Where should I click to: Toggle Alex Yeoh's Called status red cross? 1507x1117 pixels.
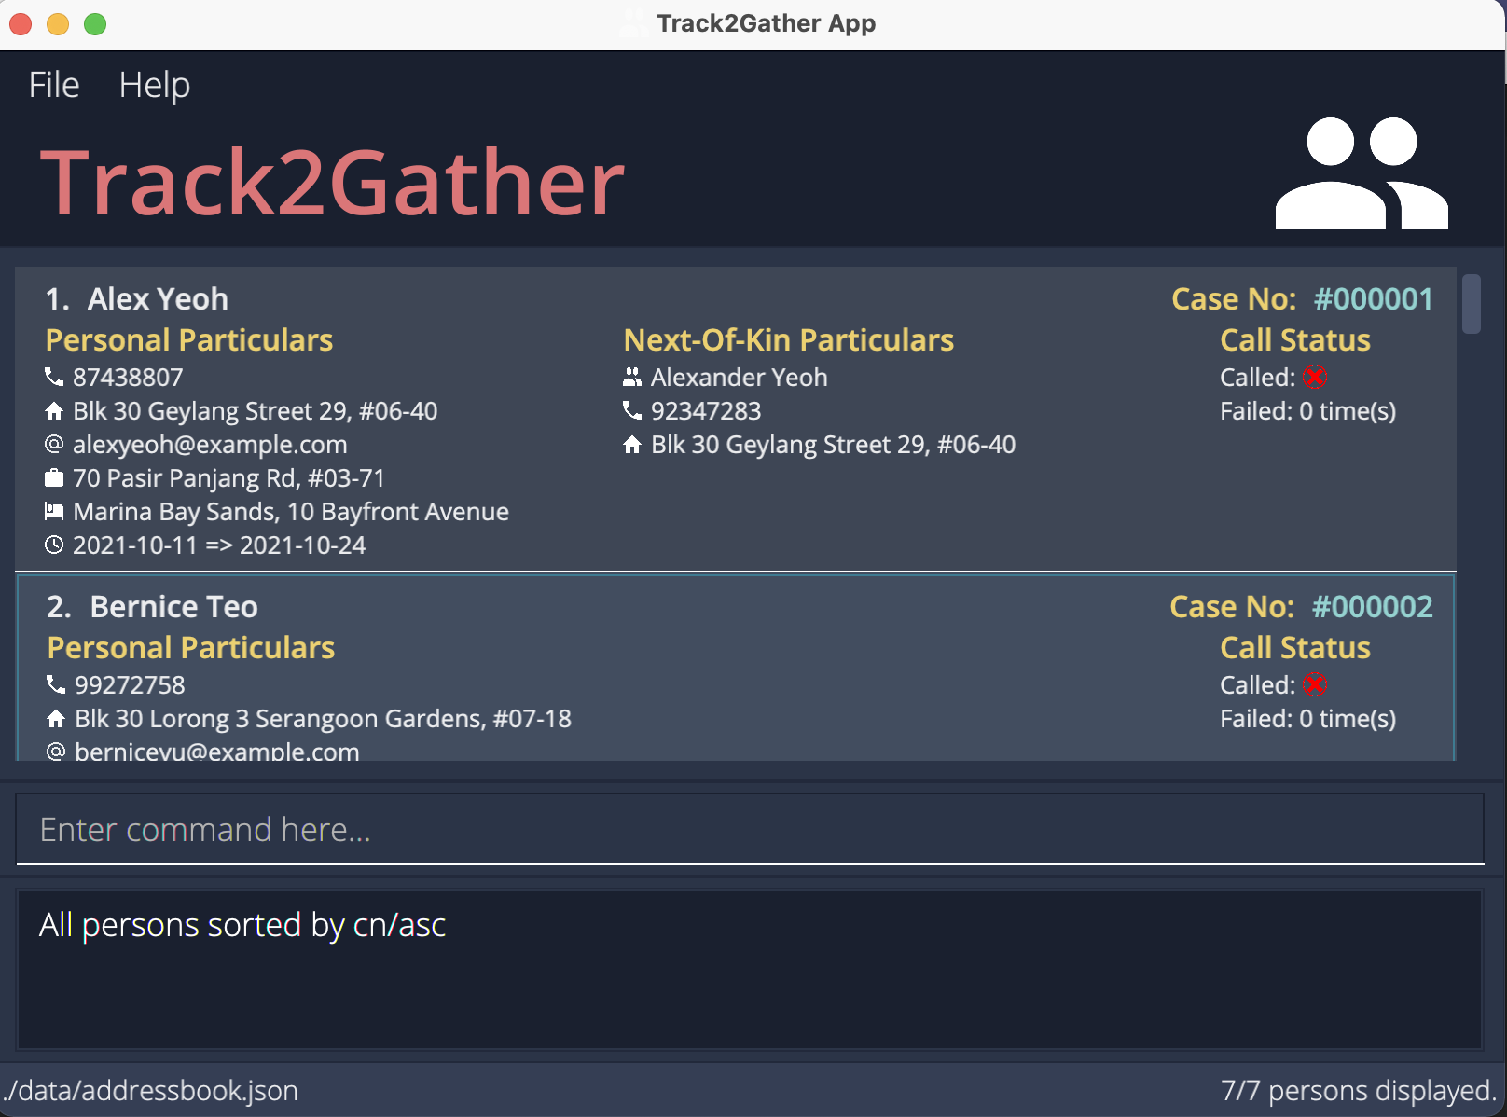(1316, 378)
